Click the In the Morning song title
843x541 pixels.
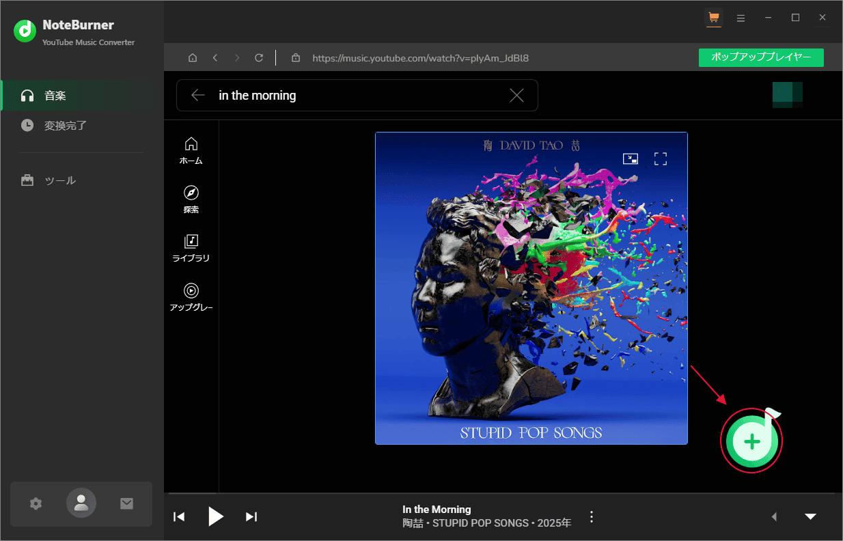tap(437, 509)
